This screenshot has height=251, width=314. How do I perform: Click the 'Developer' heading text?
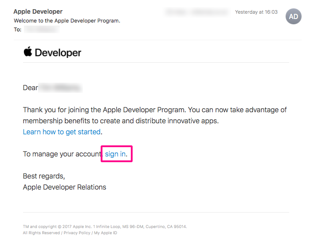point(58,53)
